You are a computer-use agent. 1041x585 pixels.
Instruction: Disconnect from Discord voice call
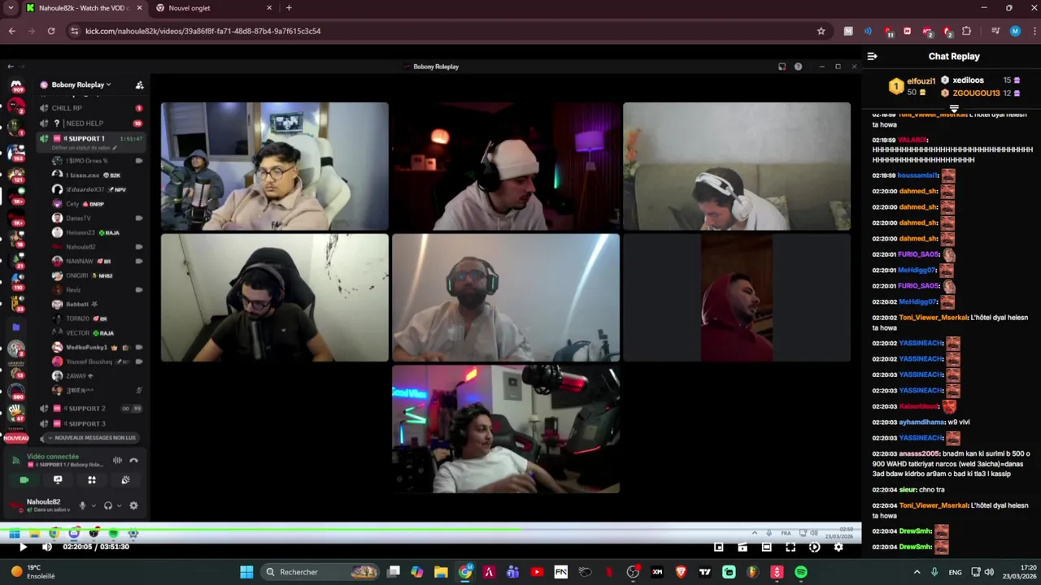click(x=133, y=461)
